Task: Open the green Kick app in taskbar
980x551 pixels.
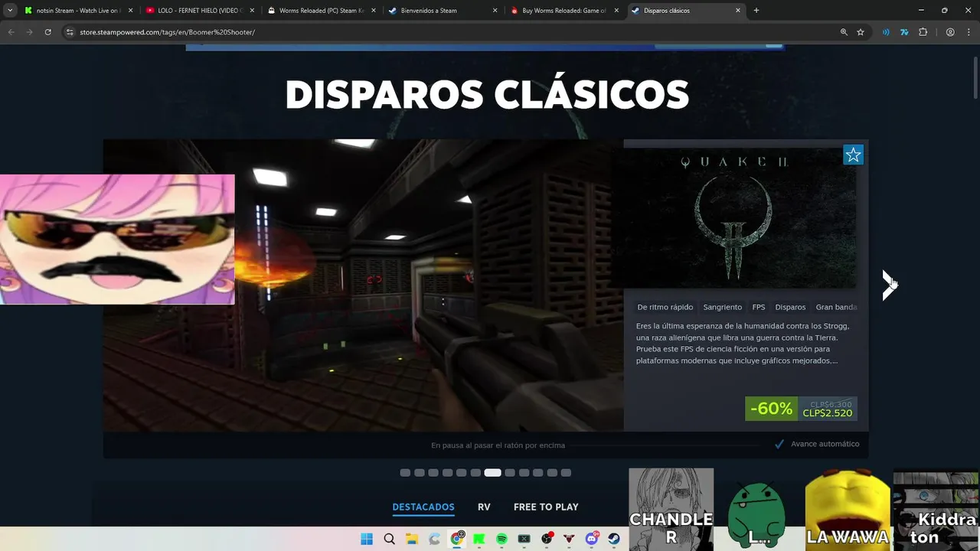Action: pos(479,539)
